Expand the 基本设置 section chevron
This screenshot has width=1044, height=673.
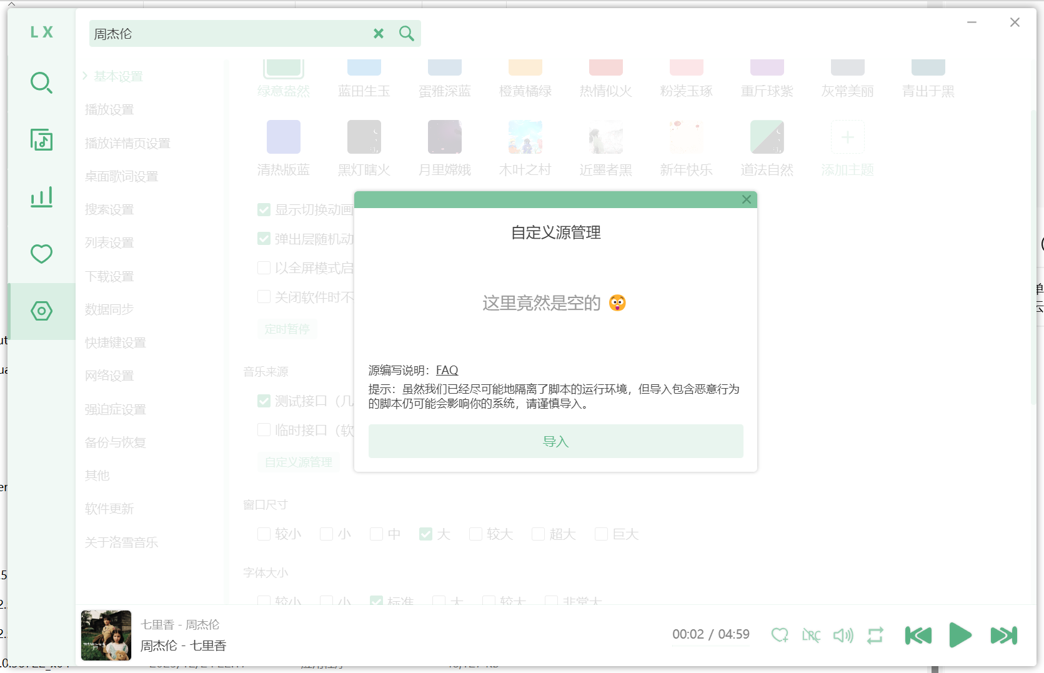pyautogui.click(x=85, y=76)
